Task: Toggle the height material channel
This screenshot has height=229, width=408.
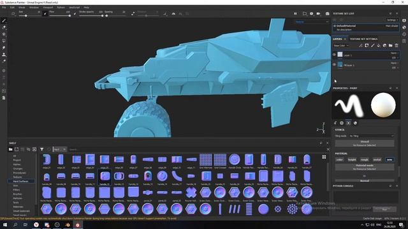Action: click(352, 160)
